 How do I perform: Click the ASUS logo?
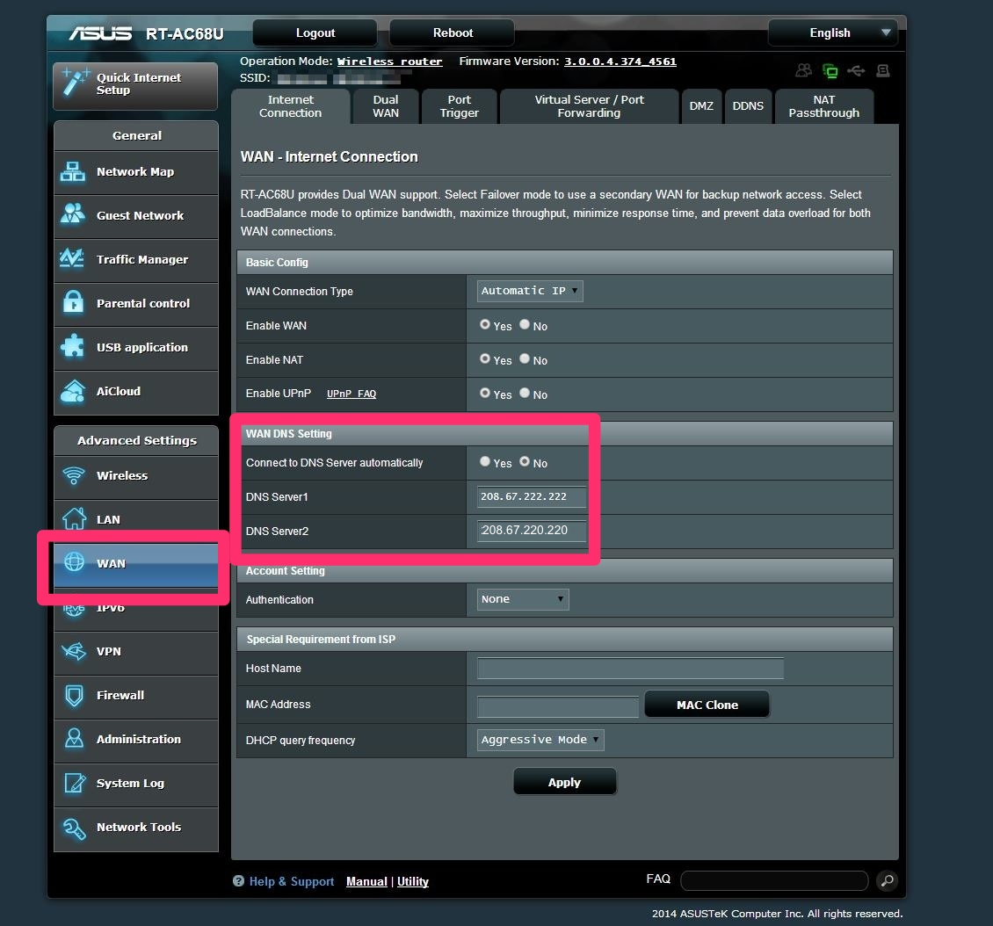[100, 33]
